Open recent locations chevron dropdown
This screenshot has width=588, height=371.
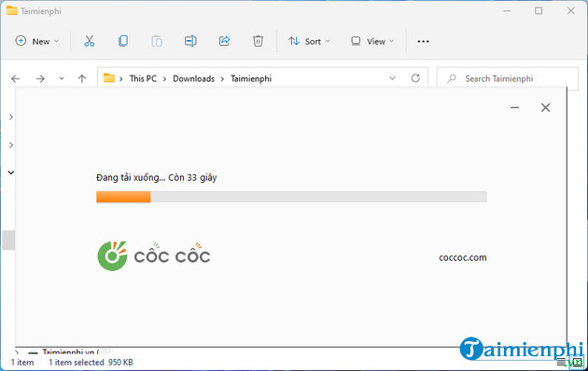(62, 78)
